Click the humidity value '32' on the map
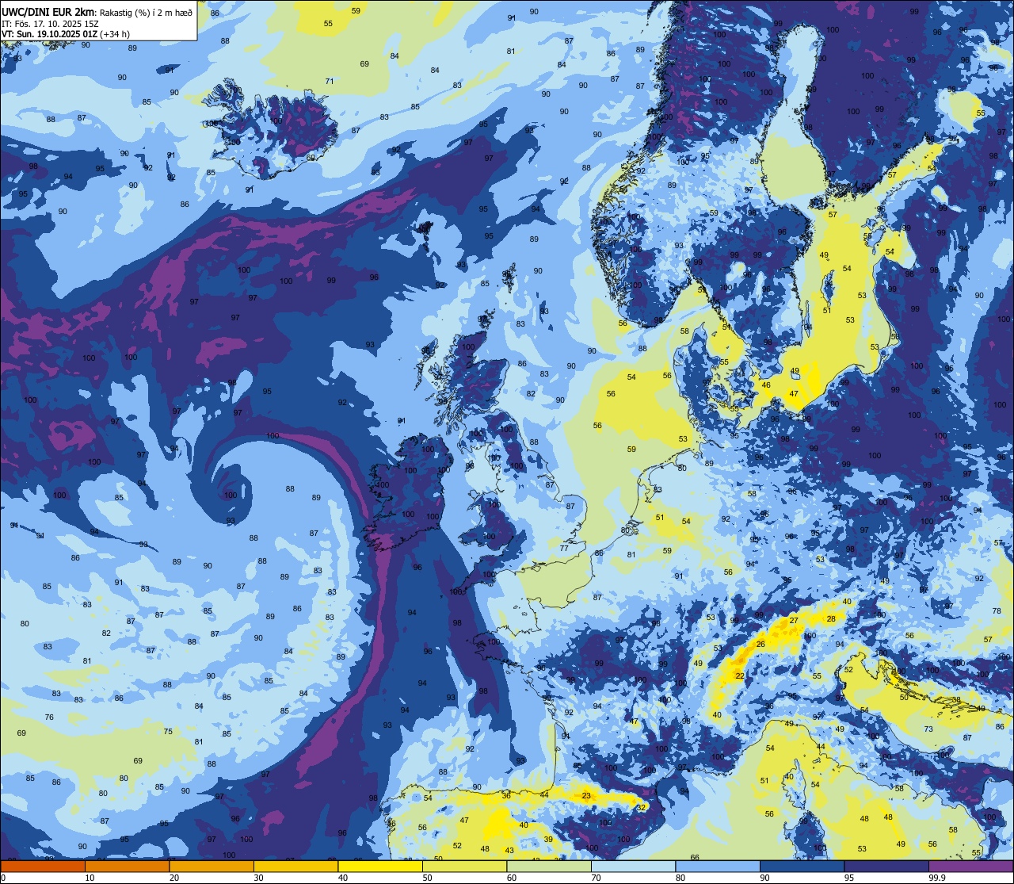This screenshot has height=884, width=1014. point(642,807)
